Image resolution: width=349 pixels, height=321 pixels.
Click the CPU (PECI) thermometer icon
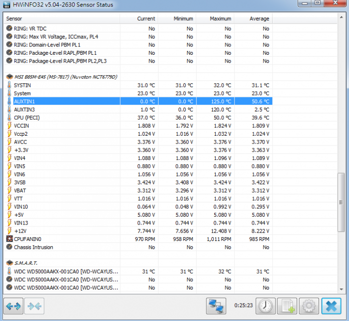(9, 117)
